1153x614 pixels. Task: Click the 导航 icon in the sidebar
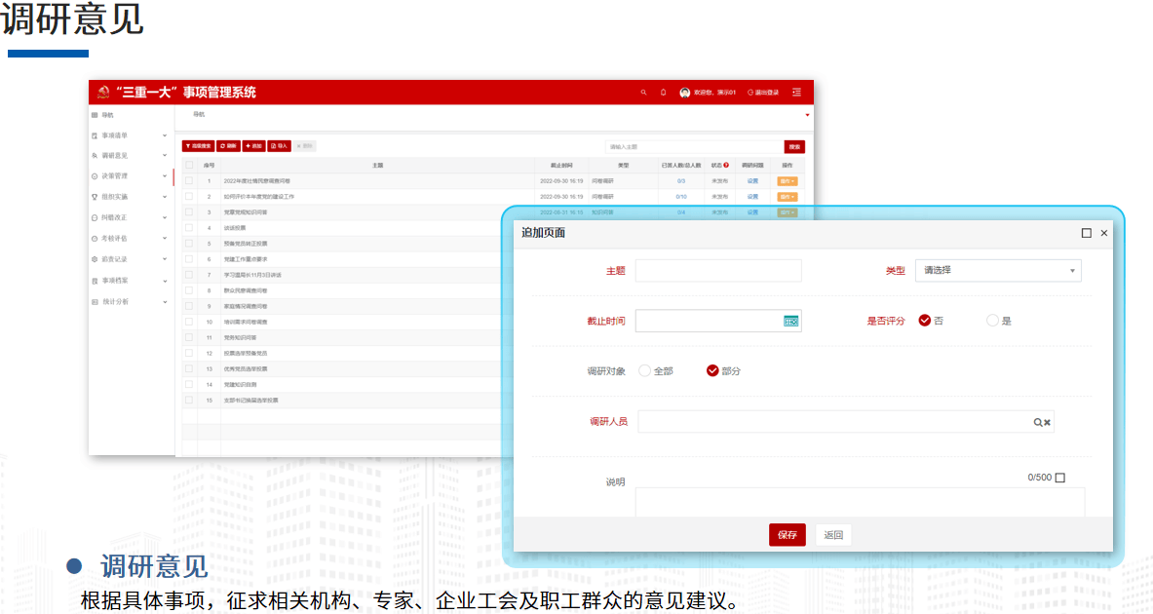click(x=95, y=115)
